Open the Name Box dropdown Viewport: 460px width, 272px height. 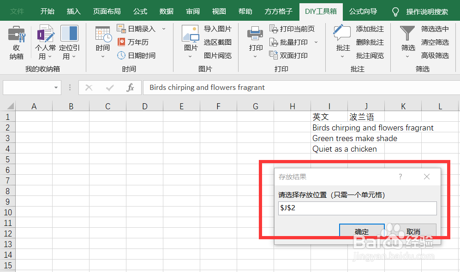(x=57, y=87)
